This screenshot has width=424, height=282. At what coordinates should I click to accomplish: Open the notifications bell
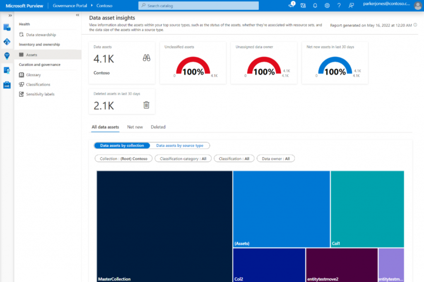coord(315,5)
